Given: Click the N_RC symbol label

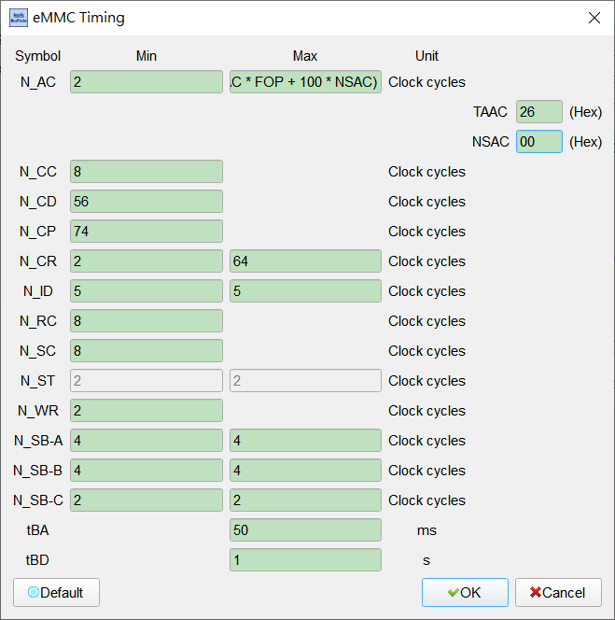Looking at the screenshot, I should click(38, 320).
